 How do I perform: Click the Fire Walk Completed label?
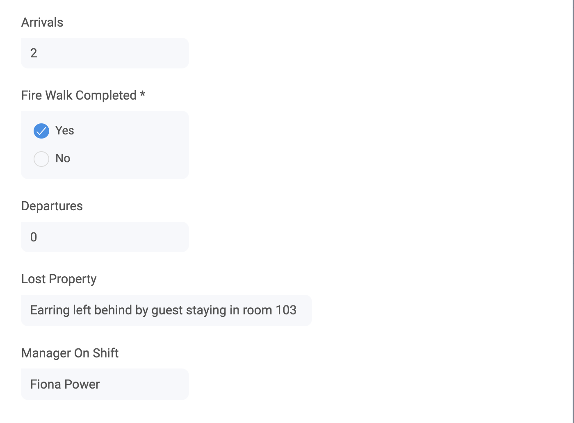[79, 95]
